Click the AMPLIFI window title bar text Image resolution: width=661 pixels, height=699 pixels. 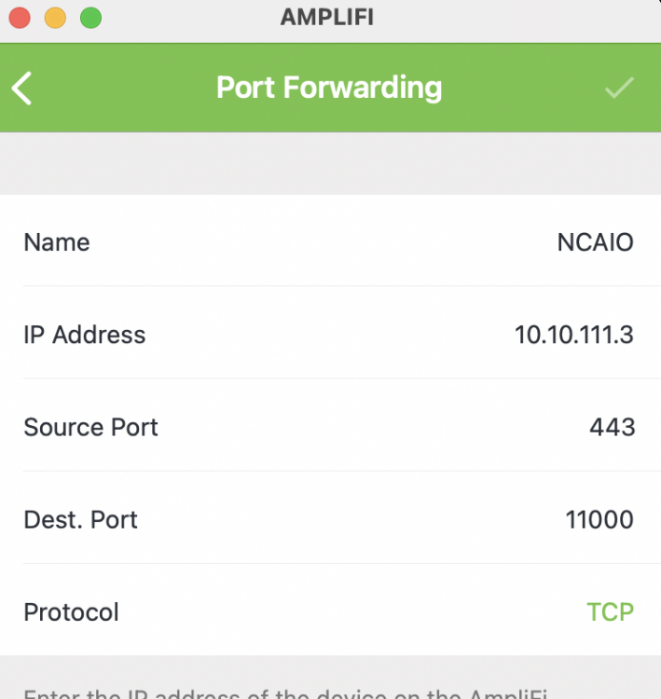coord(327,18)
